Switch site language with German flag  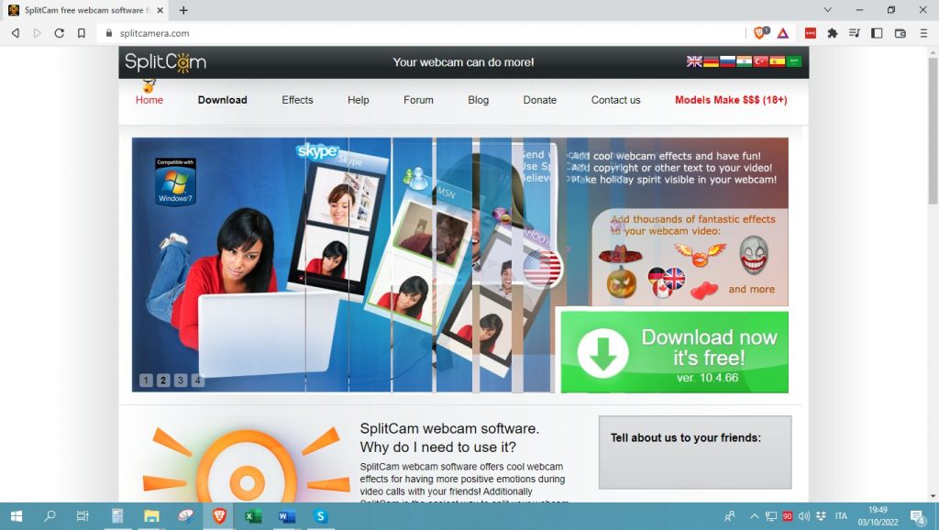[x=711, y=61]
